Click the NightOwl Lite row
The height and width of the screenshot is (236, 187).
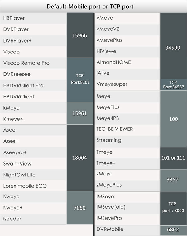click(x=33, y=175)
